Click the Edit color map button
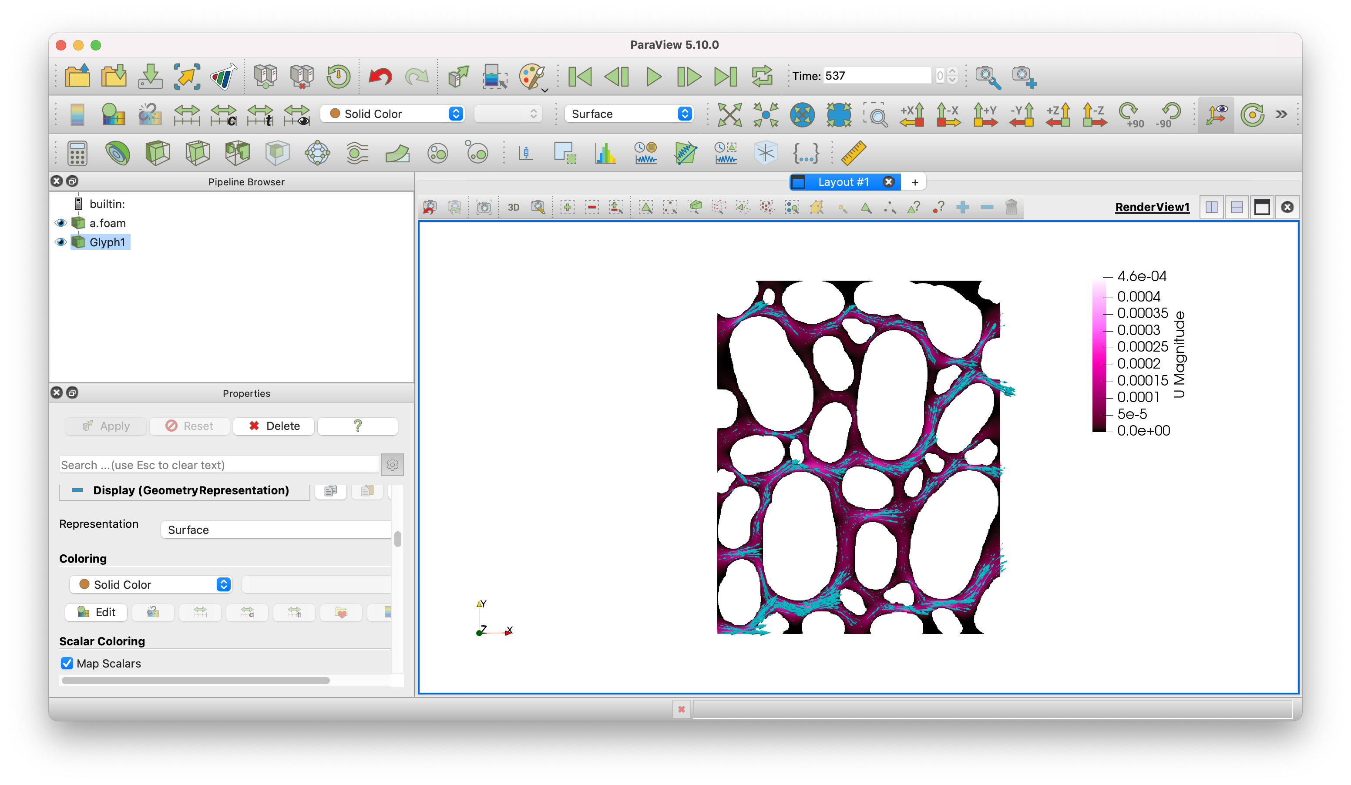 [97, 612]
